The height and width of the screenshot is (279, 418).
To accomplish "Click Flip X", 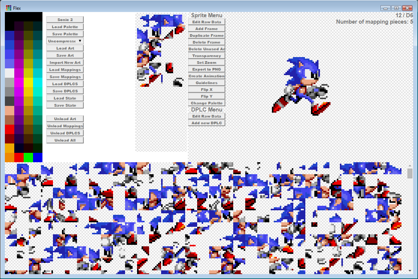I will [207, 89].
